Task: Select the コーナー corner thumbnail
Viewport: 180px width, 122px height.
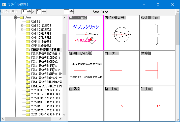Action: (x=122, y=68)
